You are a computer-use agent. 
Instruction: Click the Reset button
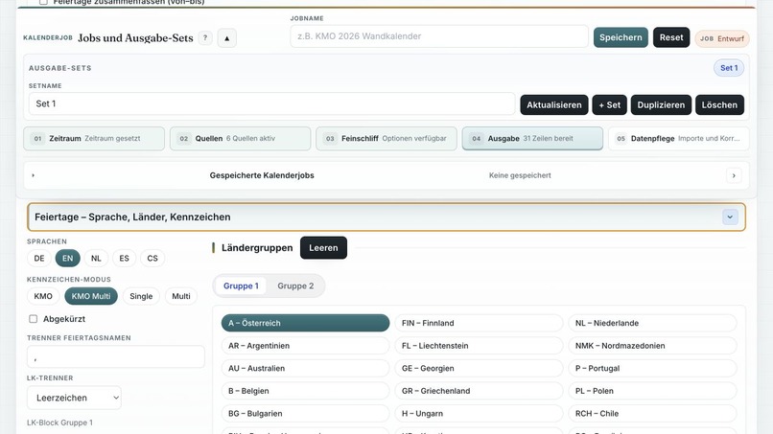pos(671,37)
